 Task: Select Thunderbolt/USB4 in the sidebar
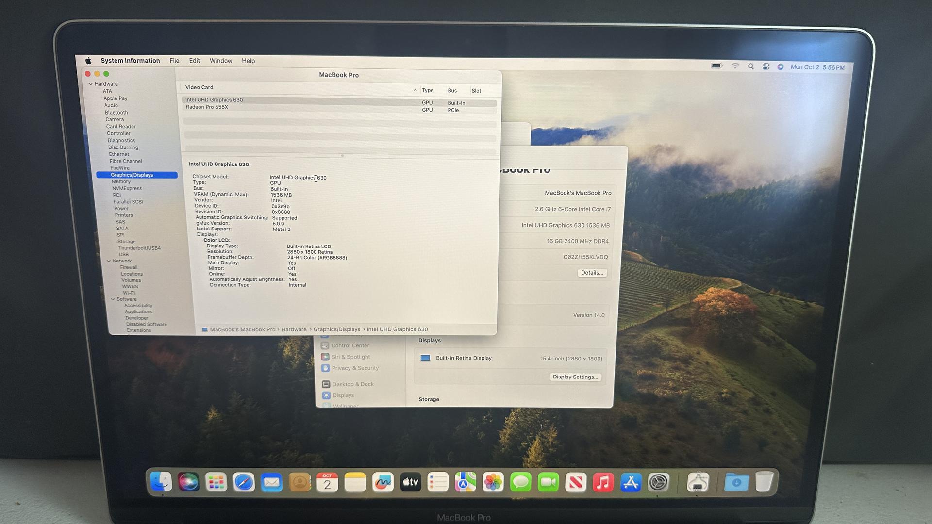click(139, 248)
